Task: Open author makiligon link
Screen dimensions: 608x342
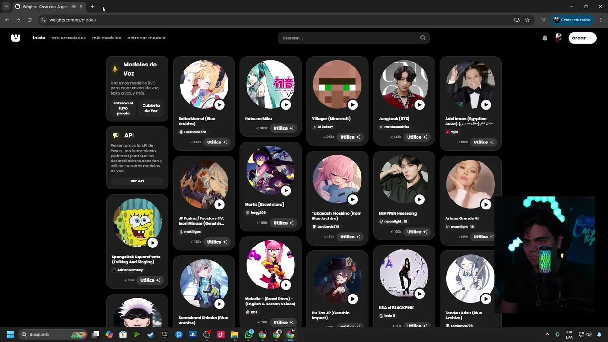Action: click(x=190, y=232)
